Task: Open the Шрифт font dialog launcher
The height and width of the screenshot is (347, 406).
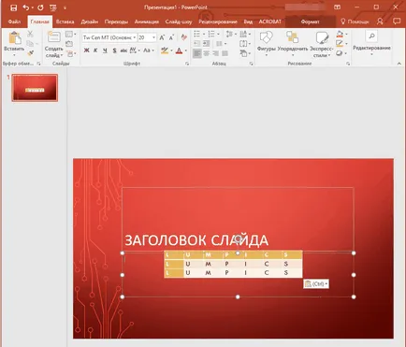Action: tap(187, 64)
